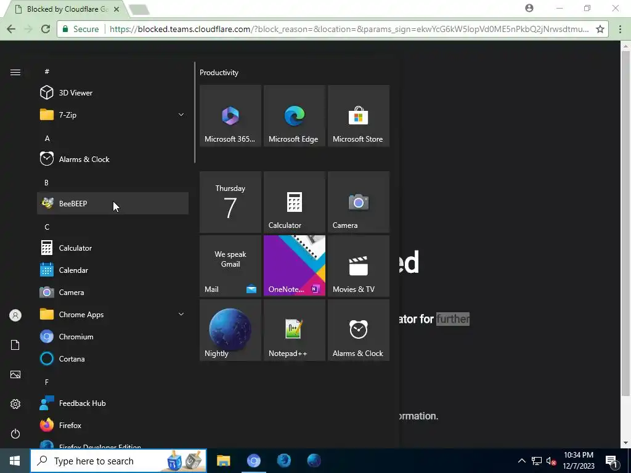Image resolution: width=631 pixels, height=473 pixels.
Task: Click the Power button in Start
Action: pos(15,434)
